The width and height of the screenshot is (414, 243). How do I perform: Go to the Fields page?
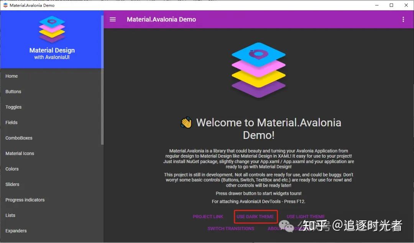click(x=11, y=122)
